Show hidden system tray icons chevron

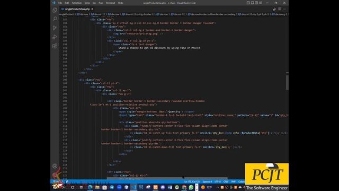tap(218, 187)
